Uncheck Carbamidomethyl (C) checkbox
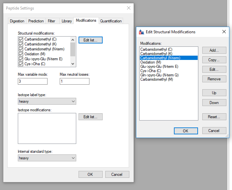This screenshot has width=232, height=190. pos(21,40)
